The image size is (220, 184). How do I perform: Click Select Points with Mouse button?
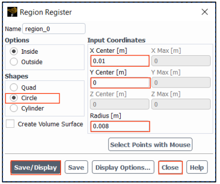[150, 144]
